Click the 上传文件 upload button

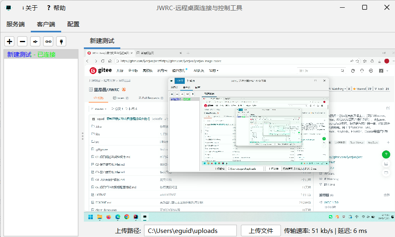(x=260, y=230)
